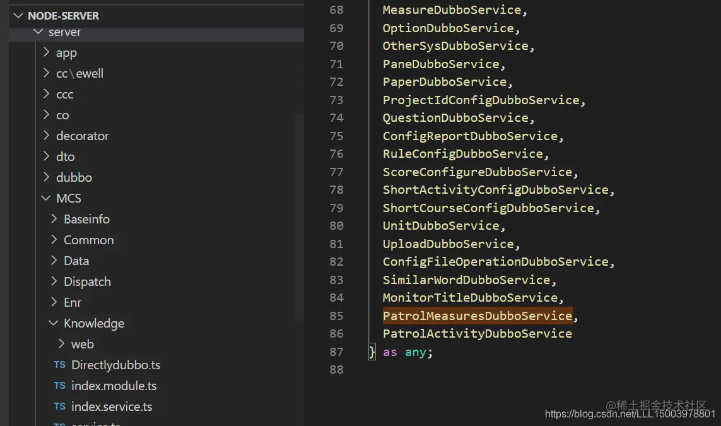
Task: Click line number 85 in gutter
Action: 336,316
